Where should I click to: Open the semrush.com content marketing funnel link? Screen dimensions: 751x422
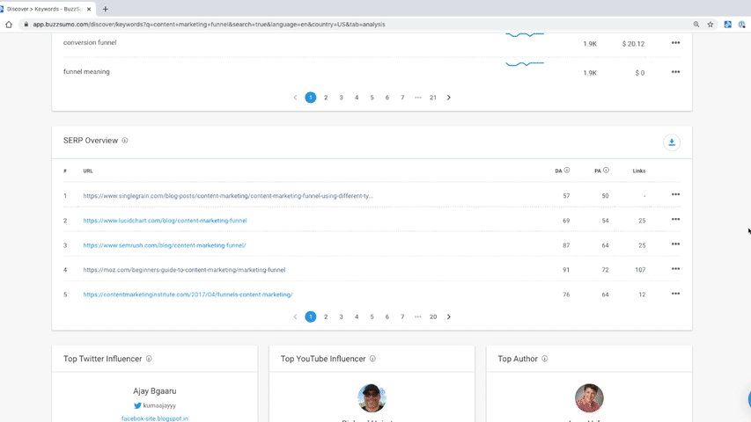(x=165, y=245)
